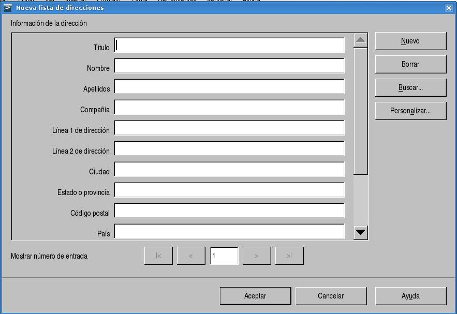Focus the Código postal field

pyautogui.click(x=229, y=211)
